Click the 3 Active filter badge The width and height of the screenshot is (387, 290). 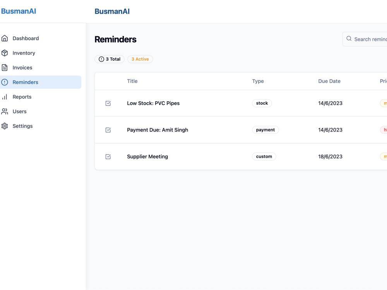140,59
